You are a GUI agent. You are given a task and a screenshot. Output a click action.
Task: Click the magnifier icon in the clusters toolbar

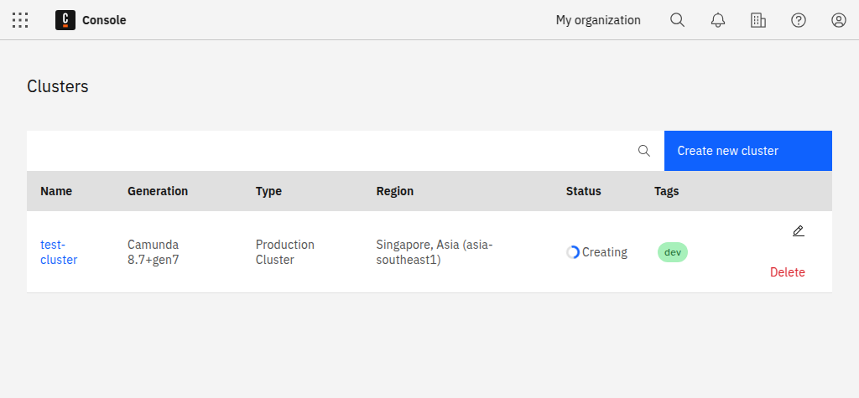pos(644,151)
